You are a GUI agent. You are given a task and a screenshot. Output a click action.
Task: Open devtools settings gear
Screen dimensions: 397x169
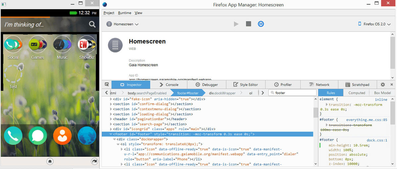pyautogui.click(x=383, y=84)
